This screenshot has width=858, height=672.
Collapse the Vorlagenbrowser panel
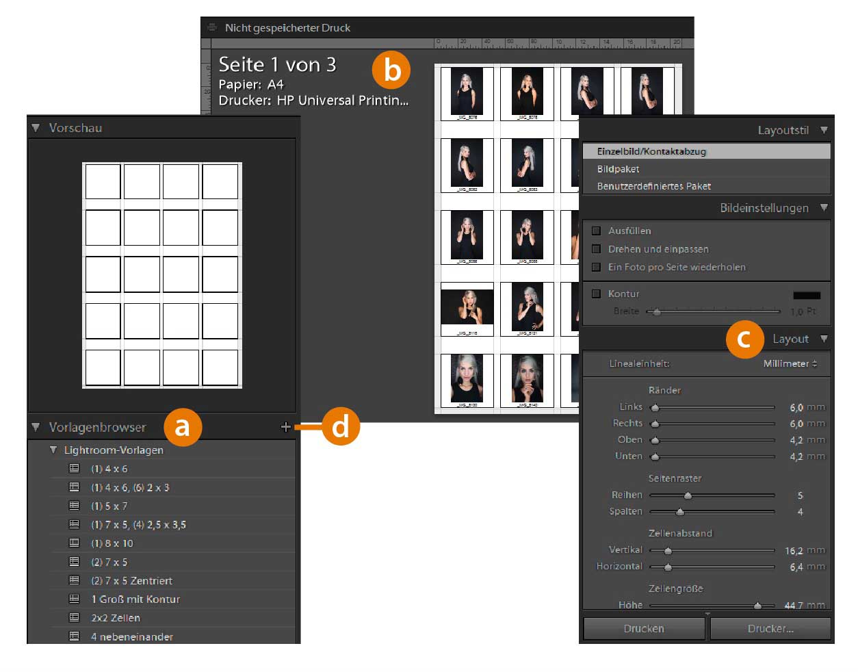(36, 427)
